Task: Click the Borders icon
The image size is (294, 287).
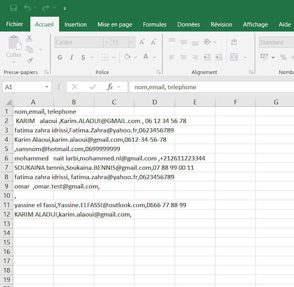Action: click(105, 57)
